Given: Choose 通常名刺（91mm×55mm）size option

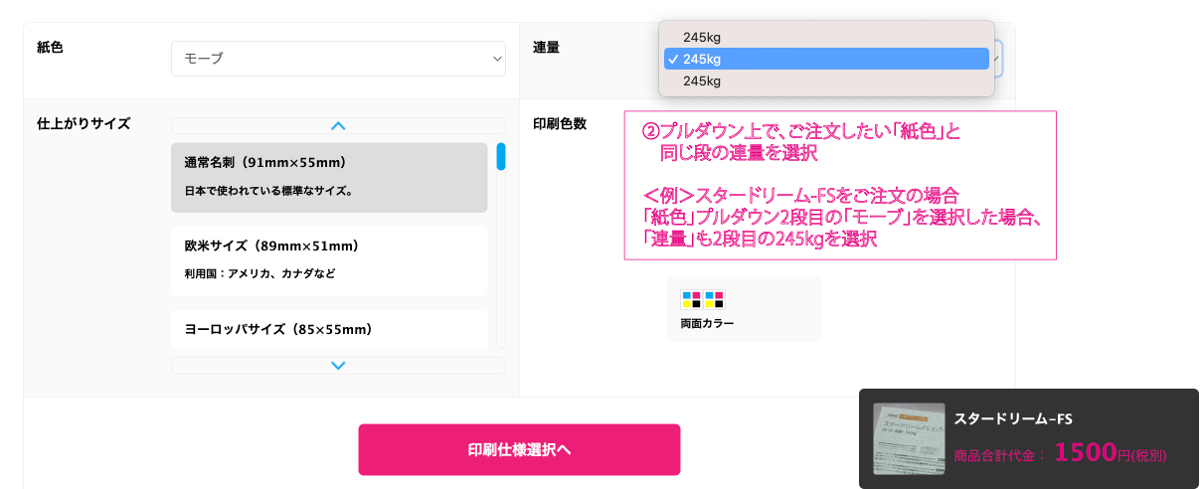Looking at the screenshot, I should pos(329,177).
